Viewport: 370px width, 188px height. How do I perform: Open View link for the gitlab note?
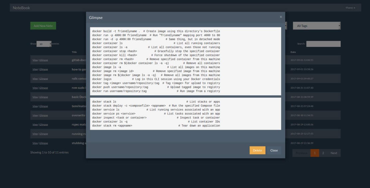coord(35,60)
